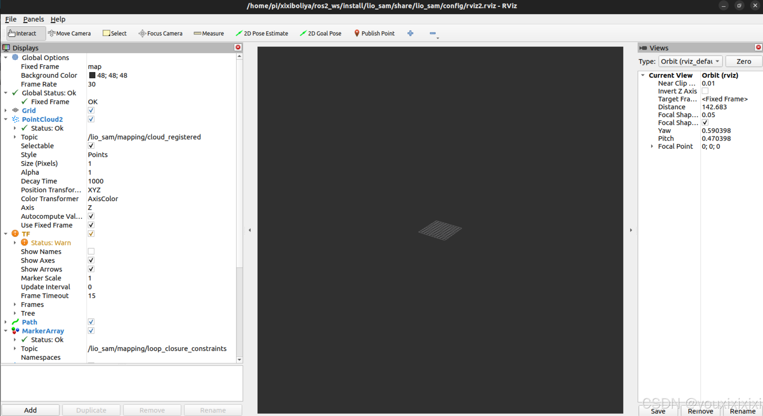Screen dimensions: 763x416
Task: Select the Move Camera tool
Action: 69,33
